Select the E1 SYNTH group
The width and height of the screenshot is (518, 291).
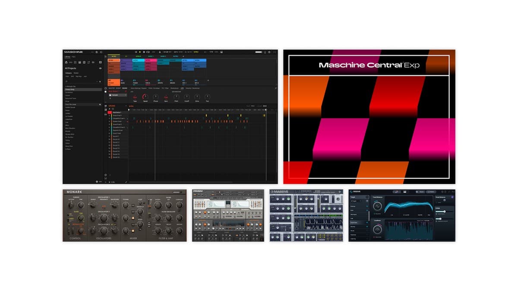click(x=163, y=82)
